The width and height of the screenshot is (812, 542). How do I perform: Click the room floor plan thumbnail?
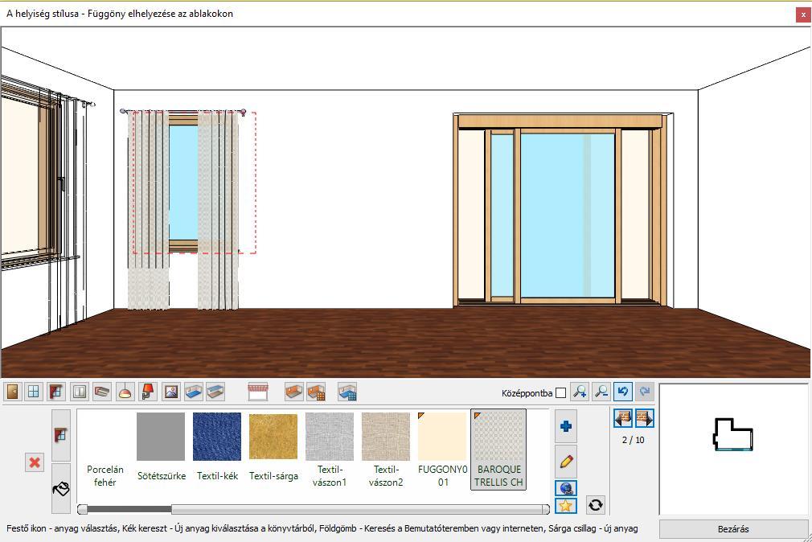(732, 434)
